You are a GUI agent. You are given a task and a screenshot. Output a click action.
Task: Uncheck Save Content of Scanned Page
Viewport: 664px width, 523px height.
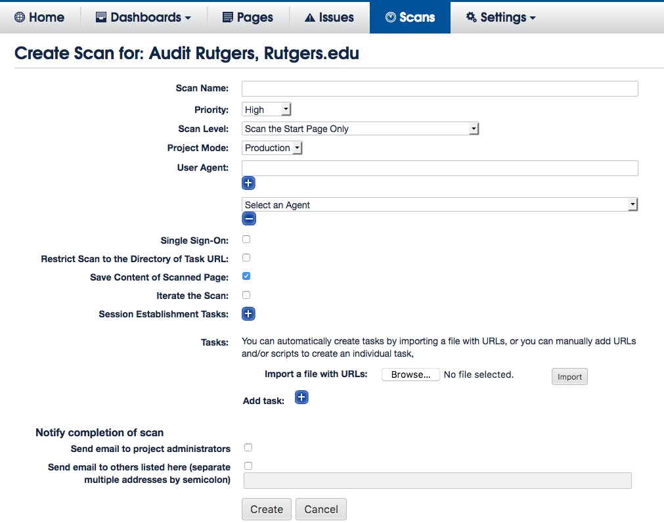(247, 277)
